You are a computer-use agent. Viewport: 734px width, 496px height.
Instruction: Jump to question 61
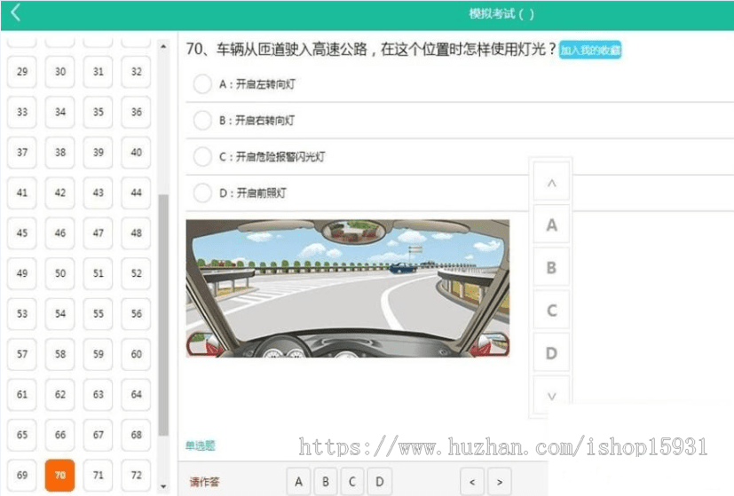[x=22, y=395]
